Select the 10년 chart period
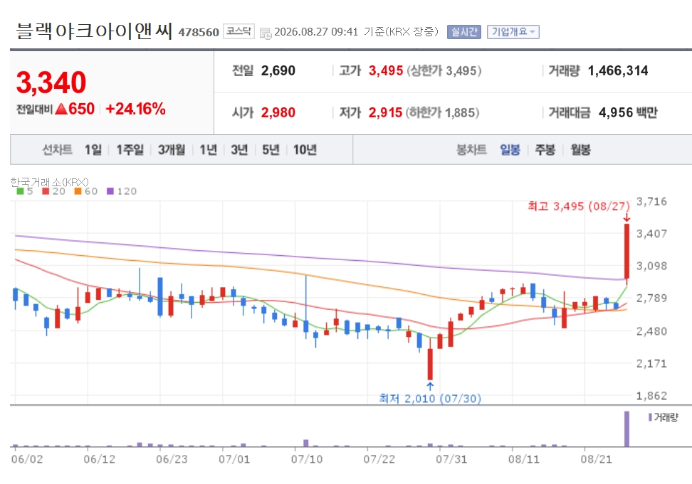This screenshot has width=692, height=484. (x=305, y=150)
